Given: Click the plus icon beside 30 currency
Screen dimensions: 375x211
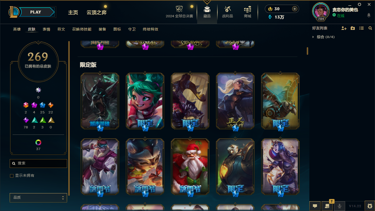Looking at the screenshot, I should 295,9.
